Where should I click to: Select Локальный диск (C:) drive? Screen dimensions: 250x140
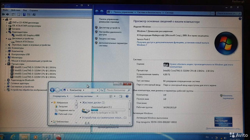point(103,110)
